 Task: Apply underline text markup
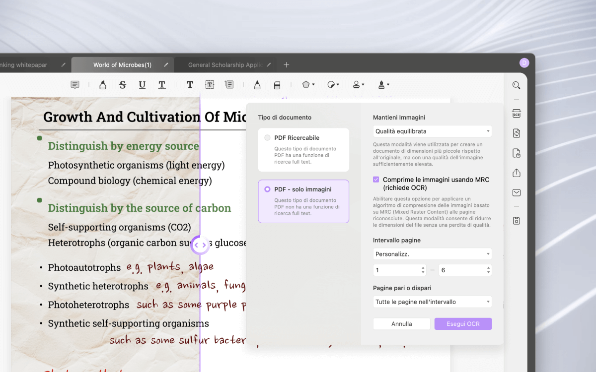(142, 85)
